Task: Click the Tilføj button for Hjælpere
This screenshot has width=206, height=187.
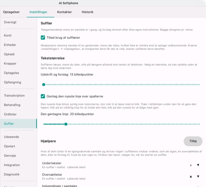Action: (193, 141)
